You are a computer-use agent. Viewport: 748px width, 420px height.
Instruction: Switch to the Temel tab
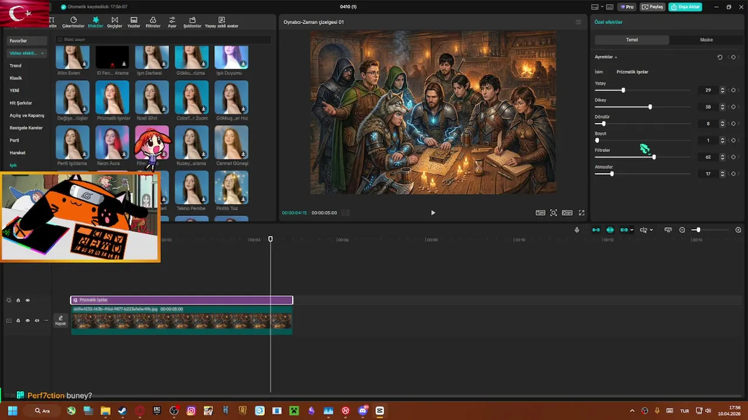pyautogui.click(x=632, y=40)
